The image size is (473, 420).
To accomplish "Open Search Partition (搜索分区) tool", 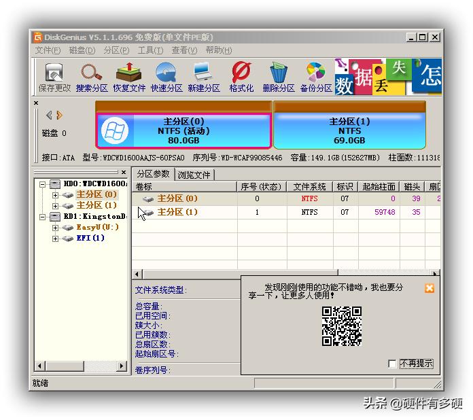I will [x=92, y=77].
